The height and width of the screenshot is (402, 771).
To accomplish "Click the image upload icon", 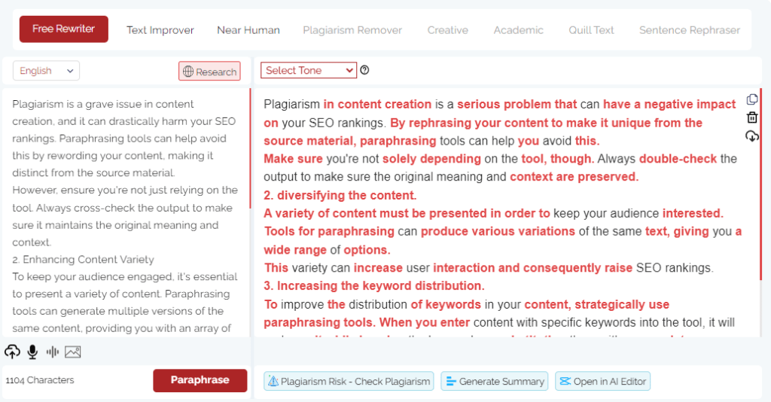I will (73, 352).
